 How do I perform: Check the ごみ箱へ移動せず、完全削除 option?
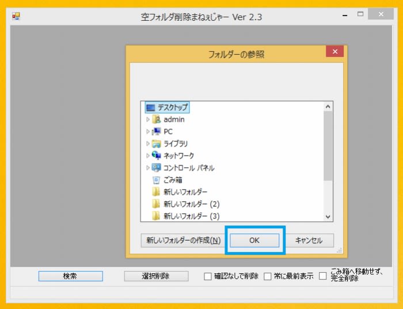(322, 276)
